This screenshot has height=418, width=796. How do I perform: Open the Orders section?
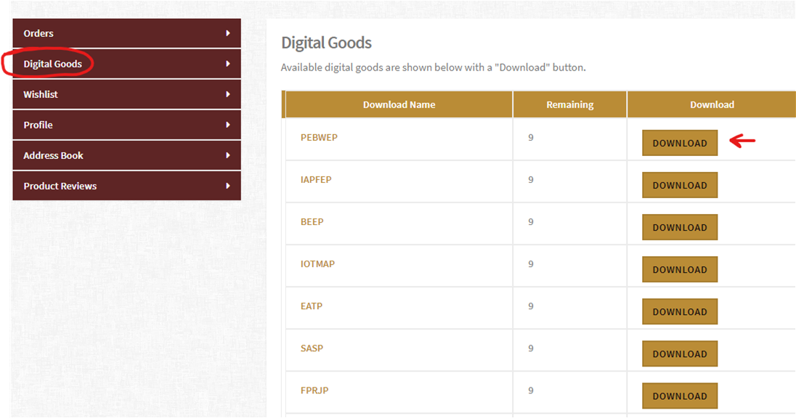click(x=38, y=33)
